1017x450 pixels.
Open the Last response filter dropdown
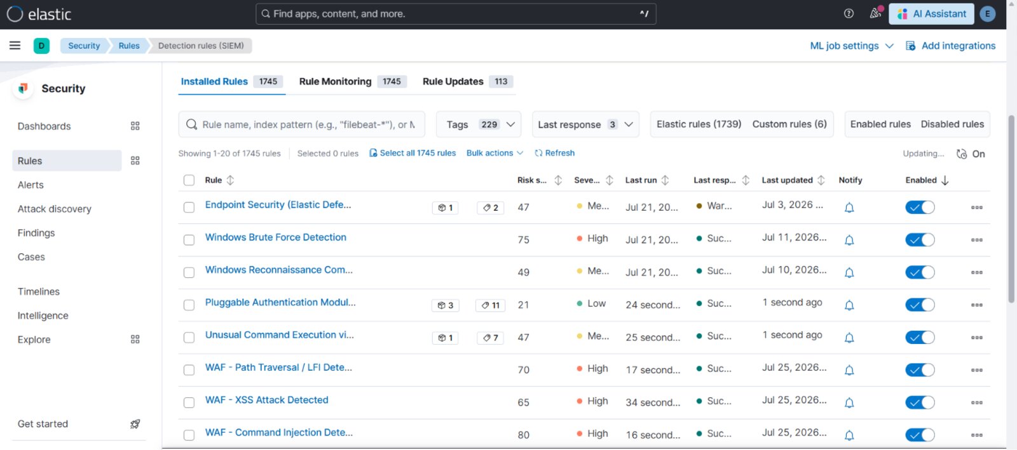[585, 124]
